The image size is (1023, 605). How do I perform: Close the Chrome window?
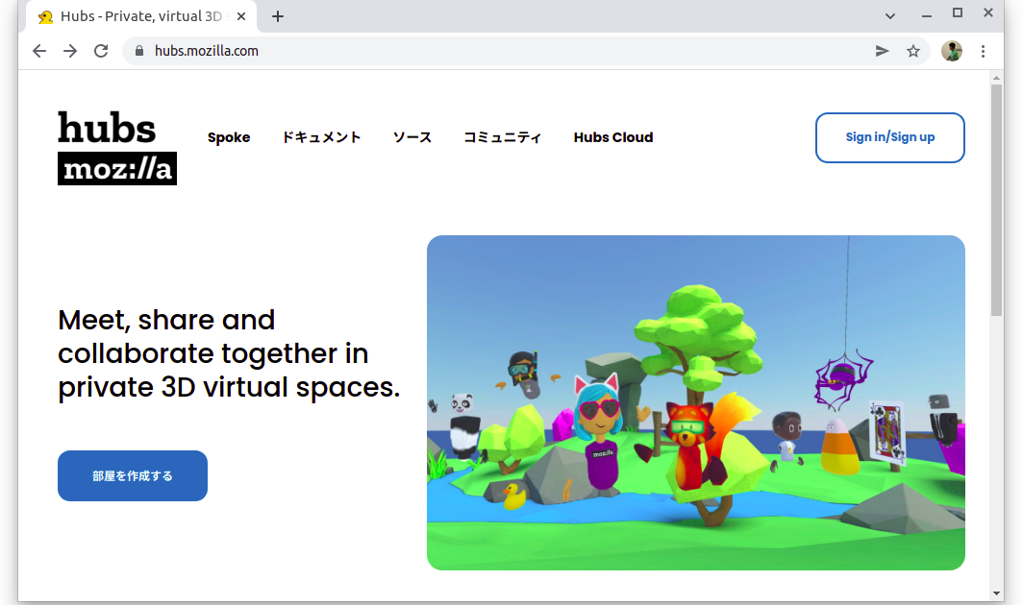(988, 12)
